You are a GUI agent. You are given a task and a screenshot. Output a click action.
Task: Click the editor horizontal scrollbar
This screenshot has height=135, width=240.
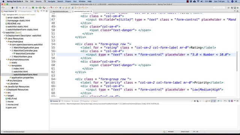[138, 97]
